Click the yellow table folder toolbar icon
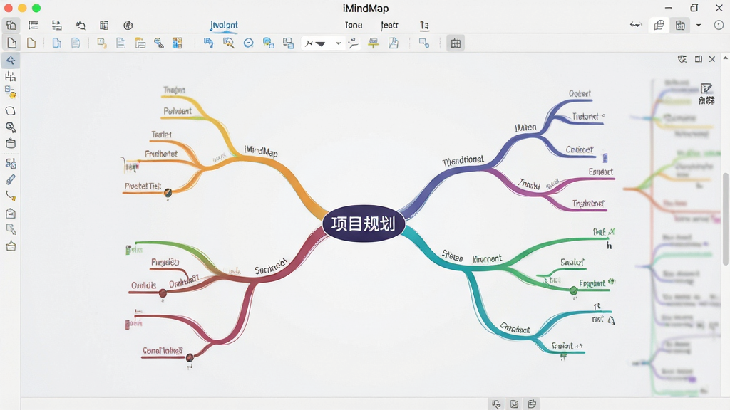The image size is (730, 410). tap(140, 43)
